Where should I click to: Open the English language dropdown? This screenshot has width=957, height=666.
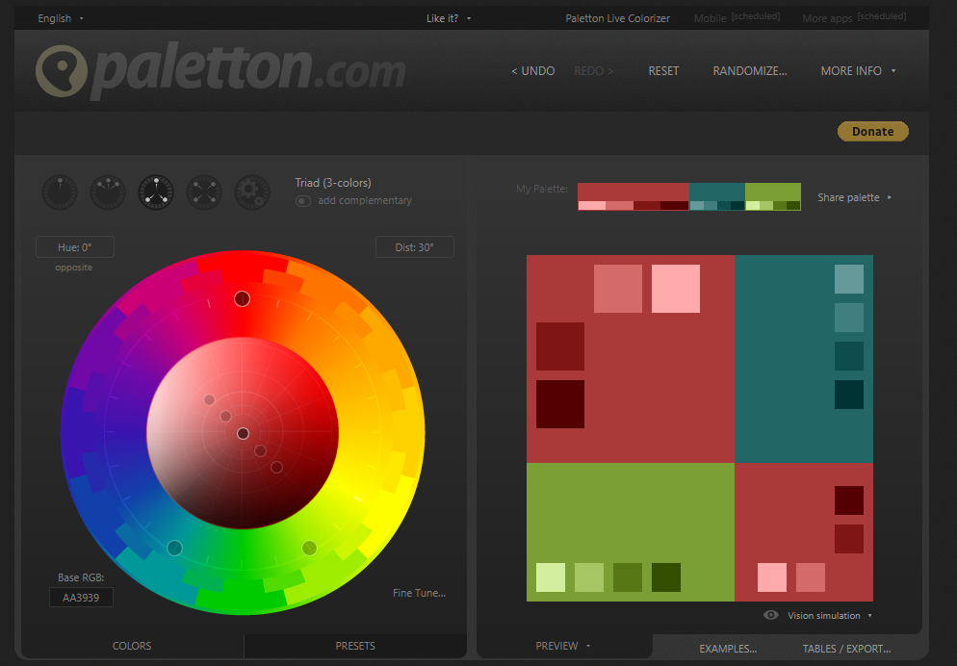pyautogui.click(x=61, y=18)
